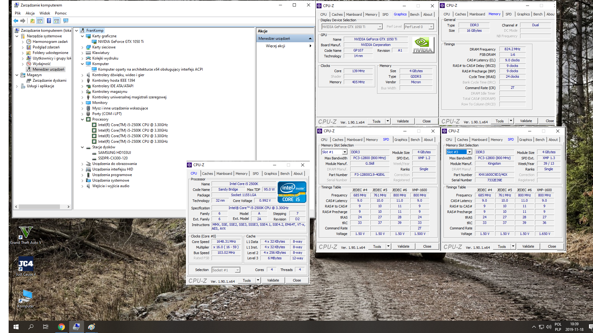Viewport: 593px width, 333px height.
Task: Click the Back arrow in management toolbar
Action: [16, 21]
